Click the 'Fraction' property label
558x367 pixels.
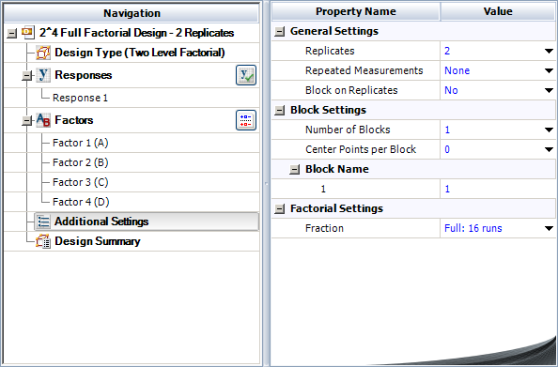coord(324,228)
